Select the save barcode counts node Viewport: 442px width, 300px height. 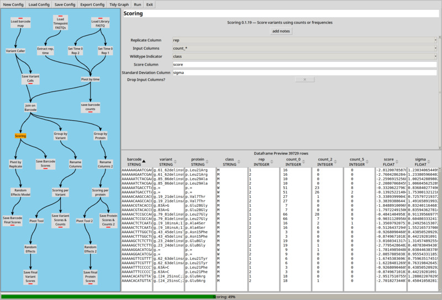[90, 107]
